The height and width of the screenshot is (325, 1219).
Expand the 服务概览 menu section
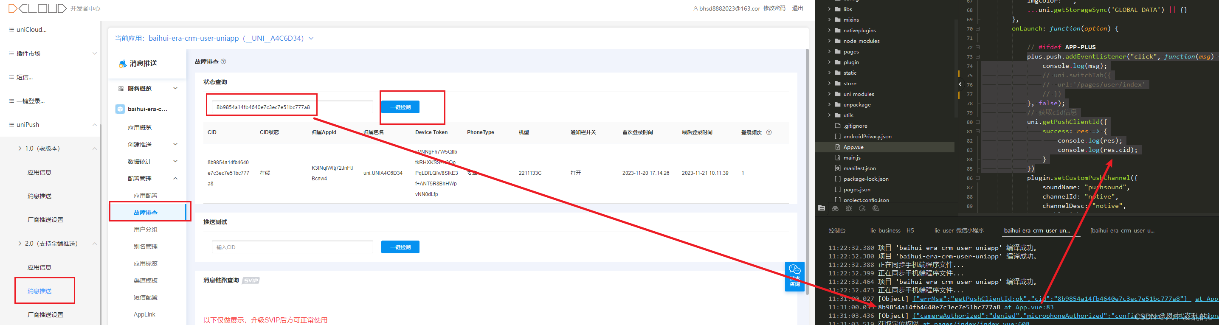click(x=175, y=89)
